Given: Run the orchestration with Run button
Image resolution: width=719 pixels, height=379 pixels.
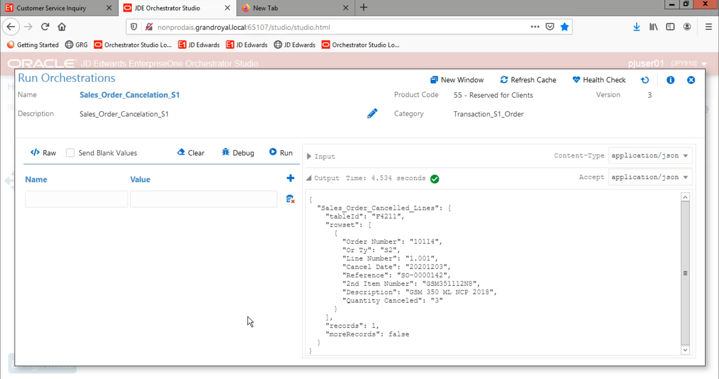Looking at the screenshot, I should 281,153.
